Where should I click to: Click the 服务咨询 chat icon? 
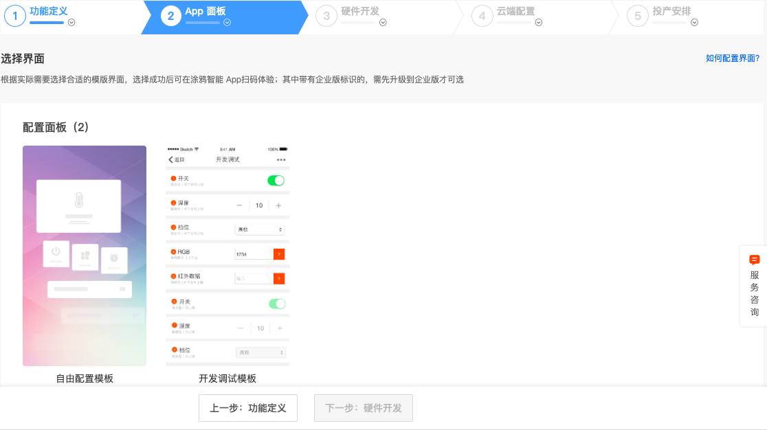(x=754, y=260)
